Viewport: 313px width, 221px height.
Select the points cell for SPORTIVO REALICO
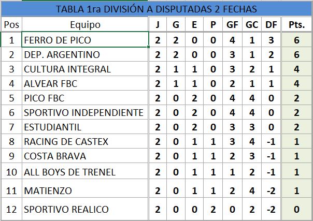pos(295,209)
